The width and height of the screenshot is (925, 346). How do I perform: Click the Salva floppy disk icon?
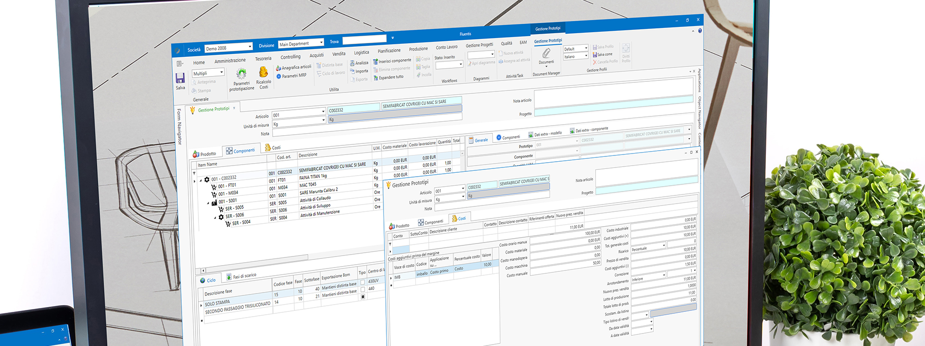pos(180,78)
